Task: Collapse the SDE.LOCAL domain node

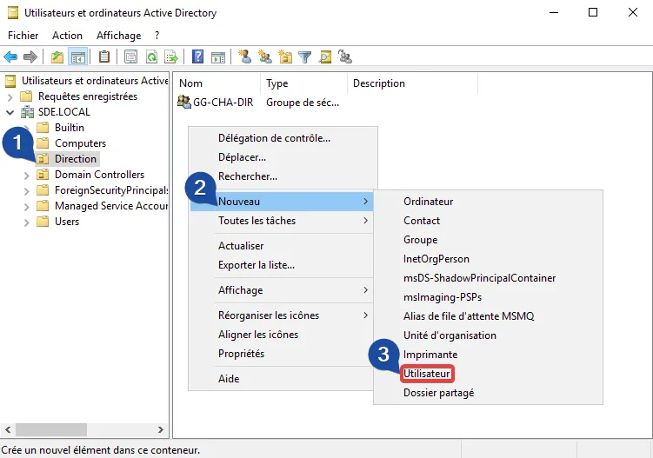Action: pos(10,112)
